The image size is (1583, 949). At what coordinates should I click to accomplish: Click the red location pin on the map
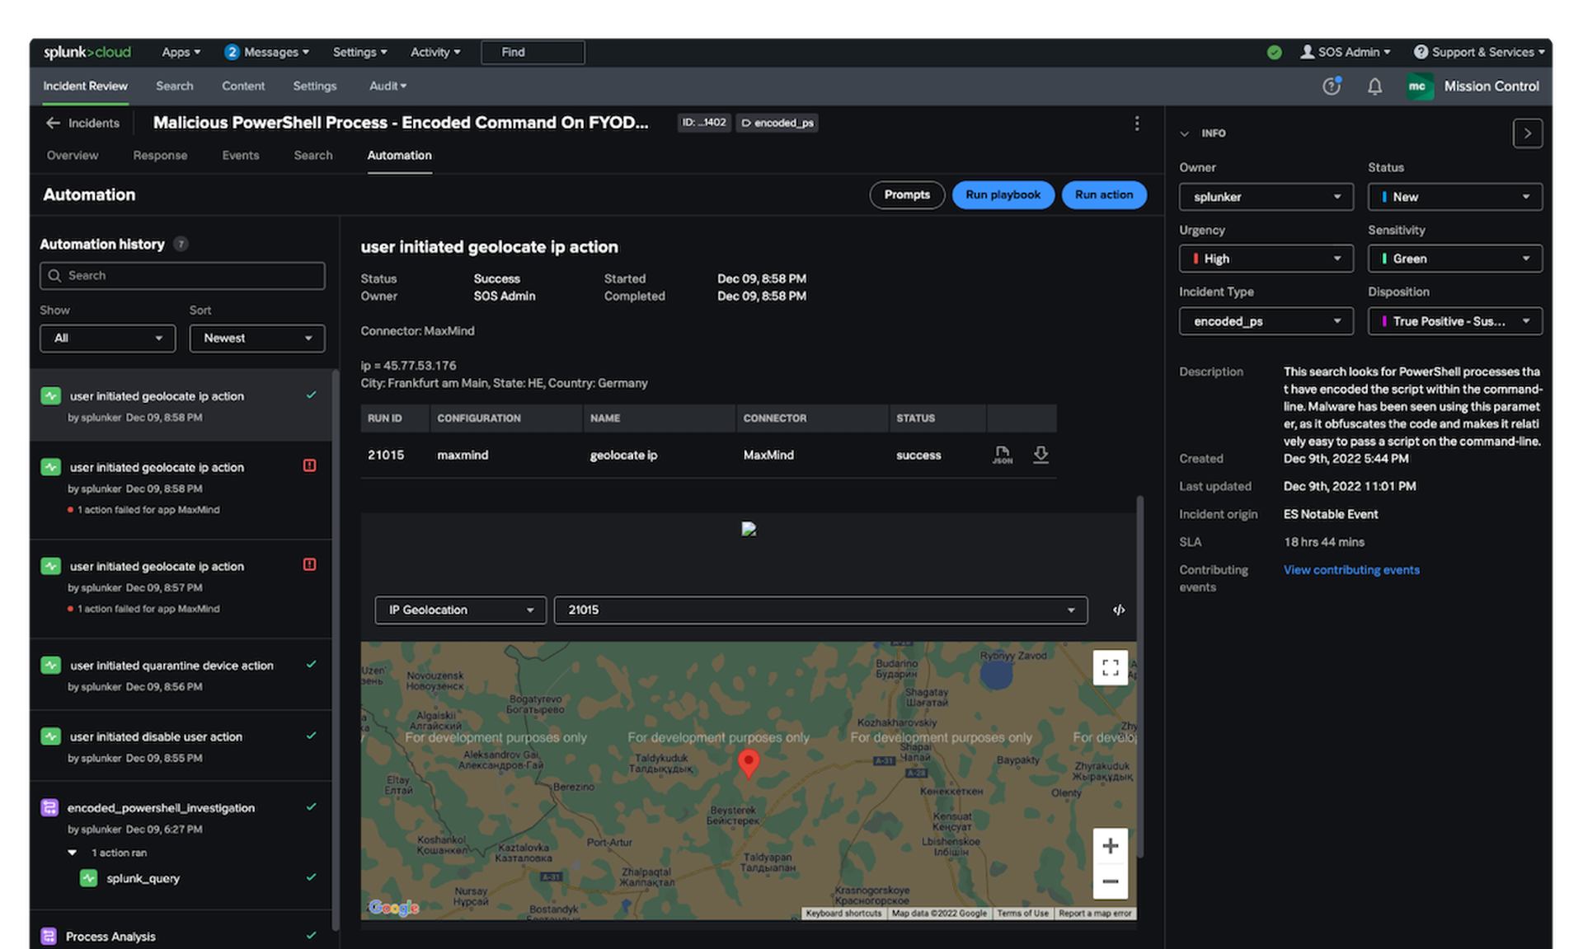tap(748, 763)
